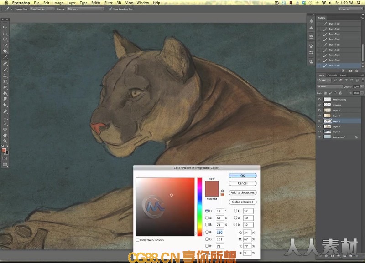Toggle visibility of Layer 4
Screen dimensions: 365x263
point(319,126)
